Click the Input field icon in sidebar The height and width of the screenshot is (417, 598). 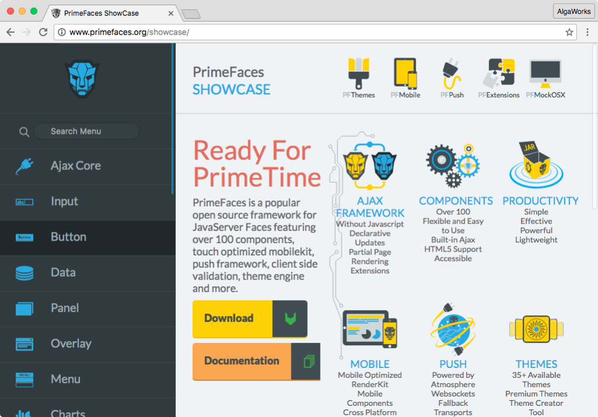point(25,202)
